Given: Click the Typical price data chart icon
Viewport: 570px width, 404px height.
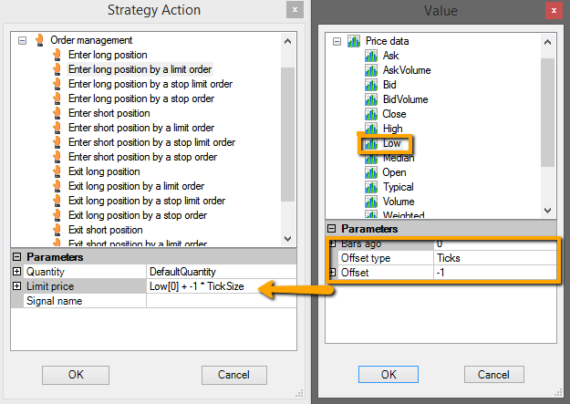Looking at the screenshot, I should tap(371, 187).
